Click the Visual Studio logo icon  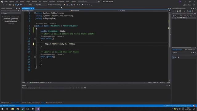click(2, 2)
